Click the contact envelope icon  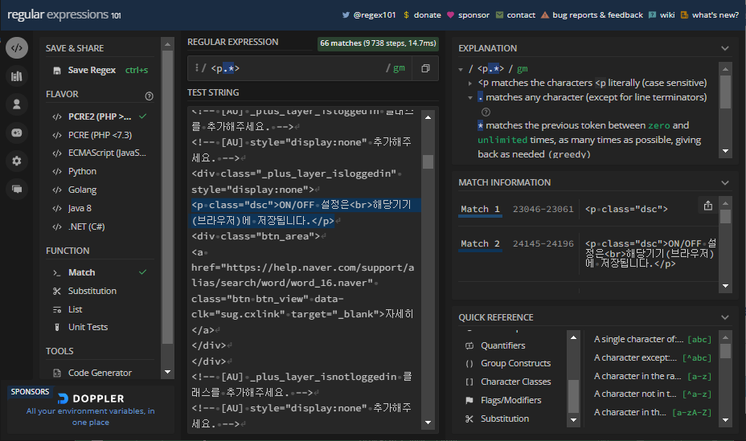pos(499,14)
